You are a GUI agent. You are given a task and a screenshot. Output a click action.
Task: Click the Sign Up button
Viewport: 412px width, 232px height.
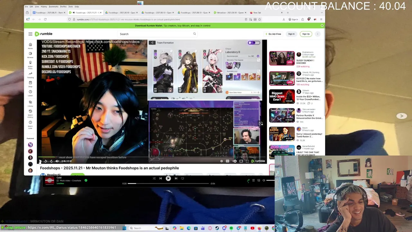click(x=306, y=34)
